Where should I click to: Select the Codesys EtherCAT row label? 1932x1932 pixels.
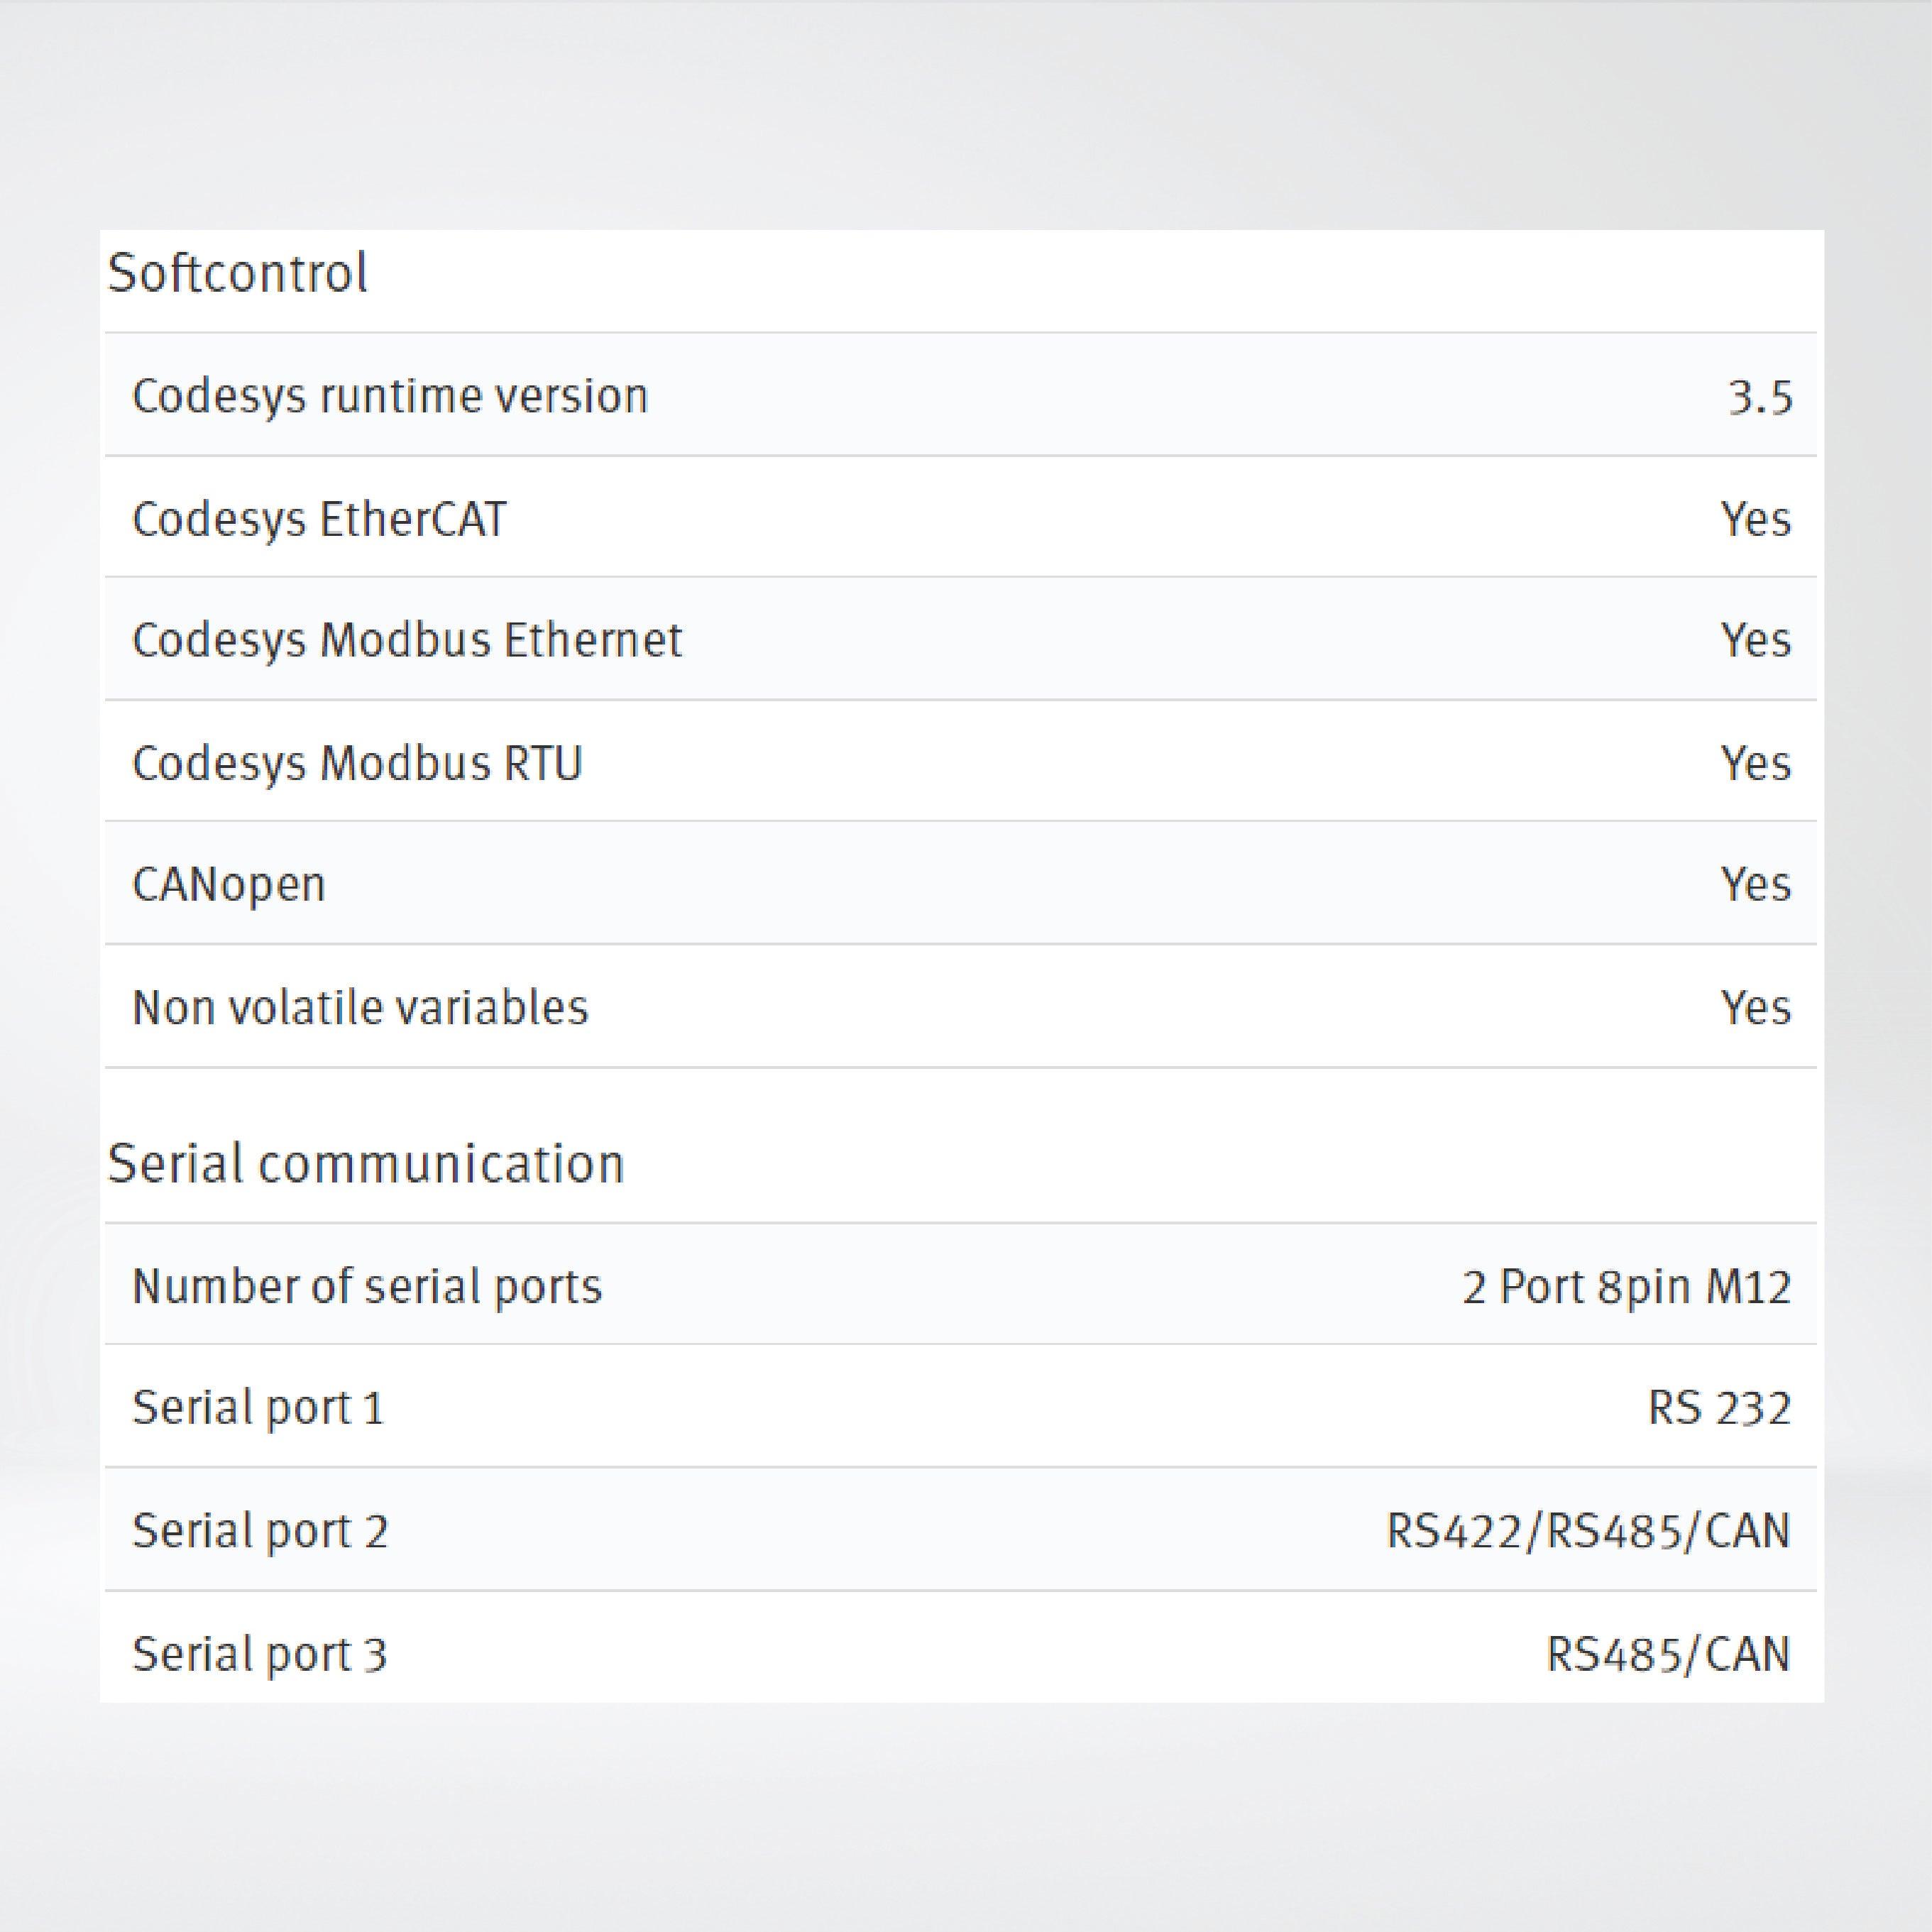tap(319, 519)
